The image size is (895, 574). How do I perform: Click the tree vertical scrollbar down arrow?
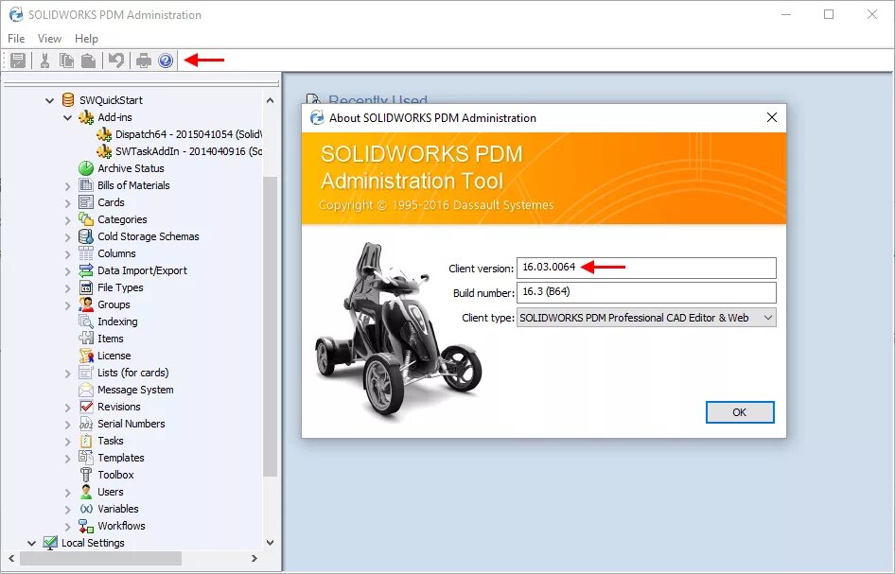[x=271, y=543]
